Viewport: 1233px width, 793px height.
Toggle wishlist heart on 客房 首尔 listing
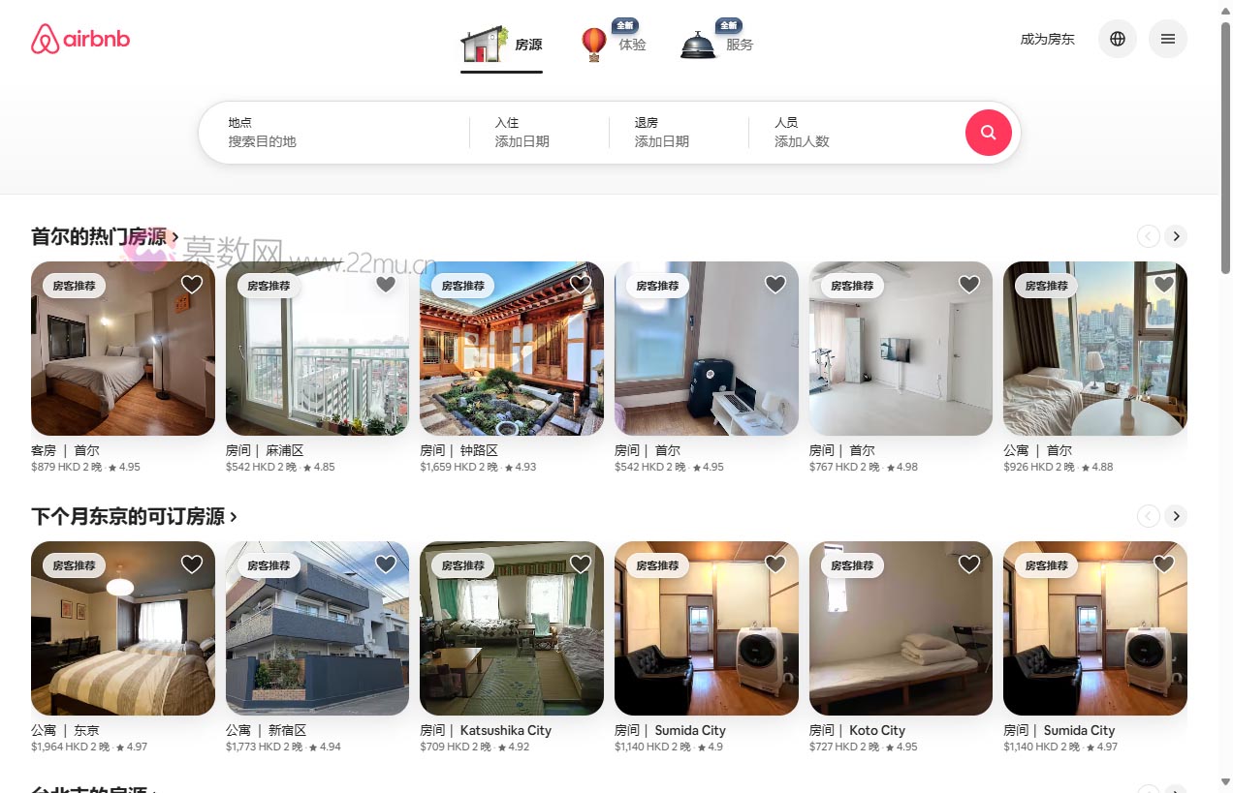pos(192,284)
